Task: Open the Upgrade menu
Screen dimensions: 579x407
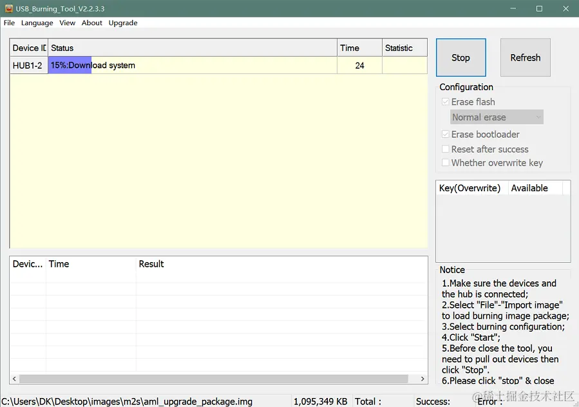Action: [x=123, y=23]
